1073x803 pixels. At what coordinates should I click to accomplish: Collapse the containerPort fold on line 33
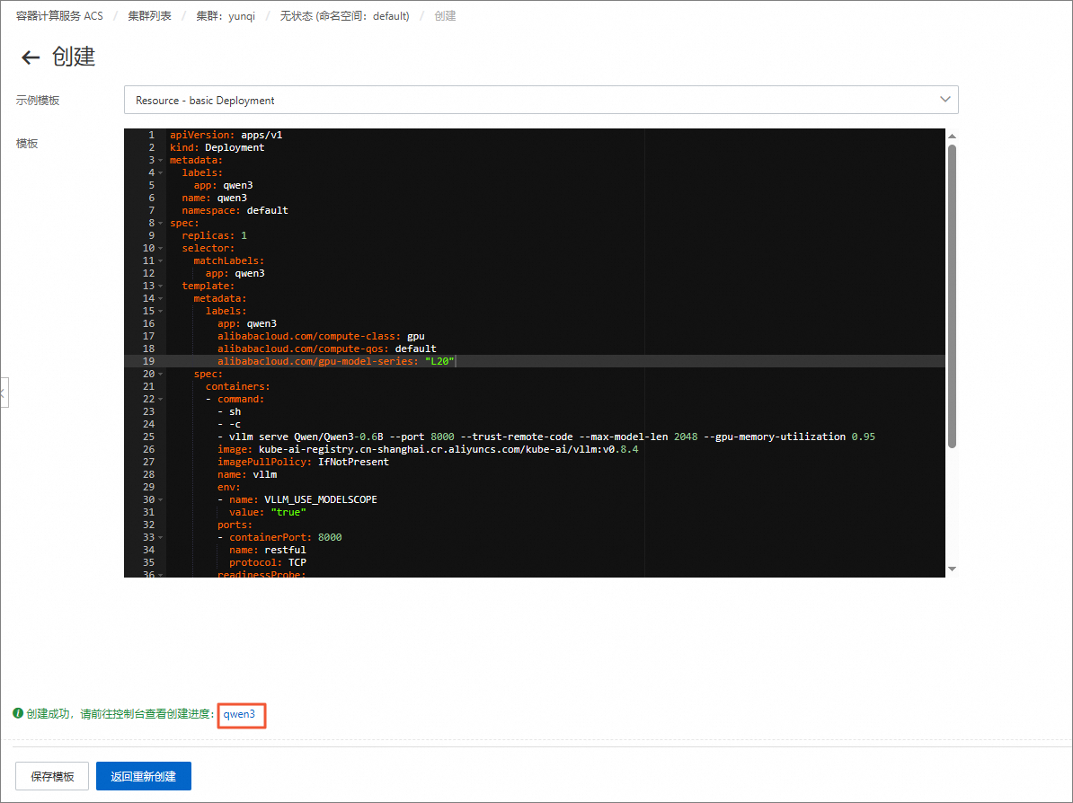pyautogui.click(x=161, y=538)
